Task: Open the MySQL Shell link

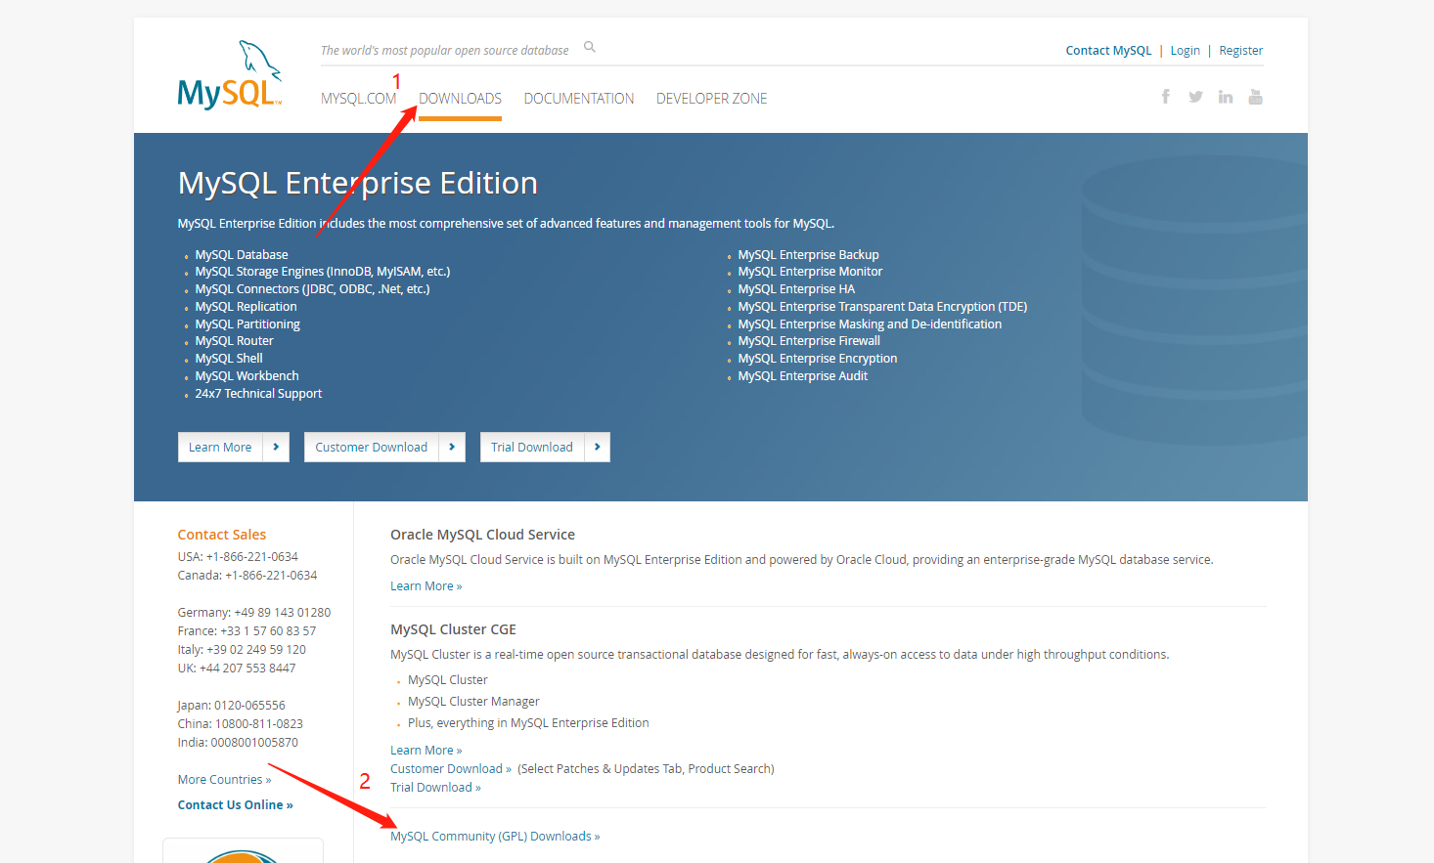Action: [x=229, y=359]
